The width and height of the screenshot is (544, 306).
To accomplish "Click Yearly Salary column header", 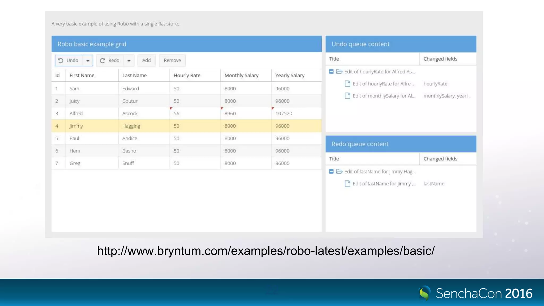I will 297,75.
